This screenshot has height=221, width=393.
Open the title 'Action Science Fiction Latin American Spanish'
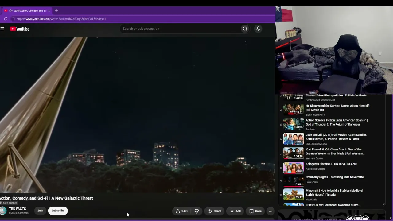point(337,122)
